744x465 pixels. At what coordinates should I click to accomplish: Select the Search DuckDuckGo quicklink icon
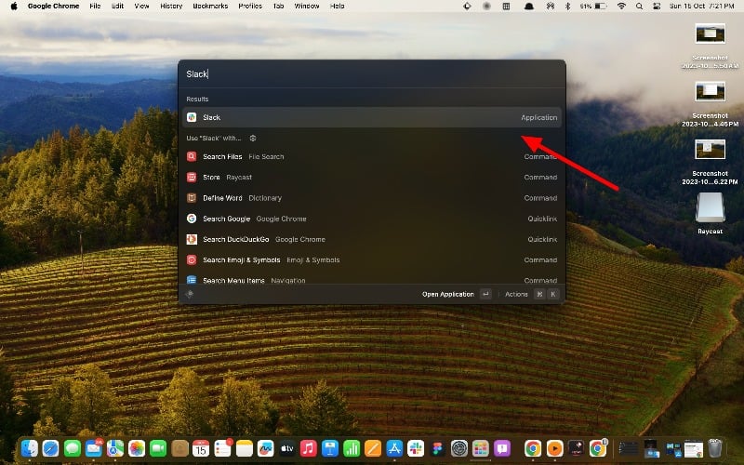(192, 239)
